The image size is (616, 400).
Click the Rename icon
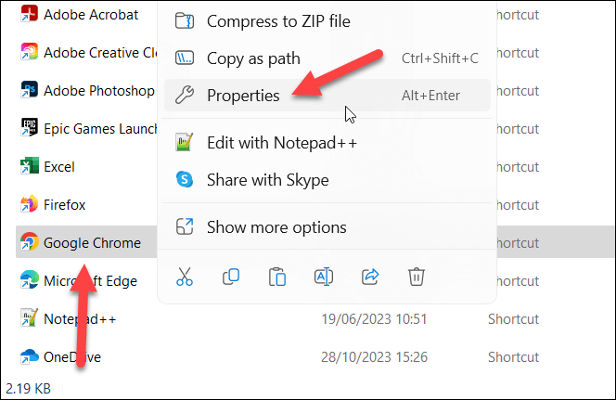tap(323, 276)
